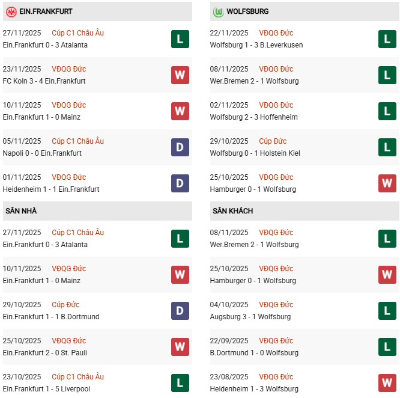Open the SÂN KHÁCH away section header
The width and height of the screenshot is (400, 398).
coord(232,211)
